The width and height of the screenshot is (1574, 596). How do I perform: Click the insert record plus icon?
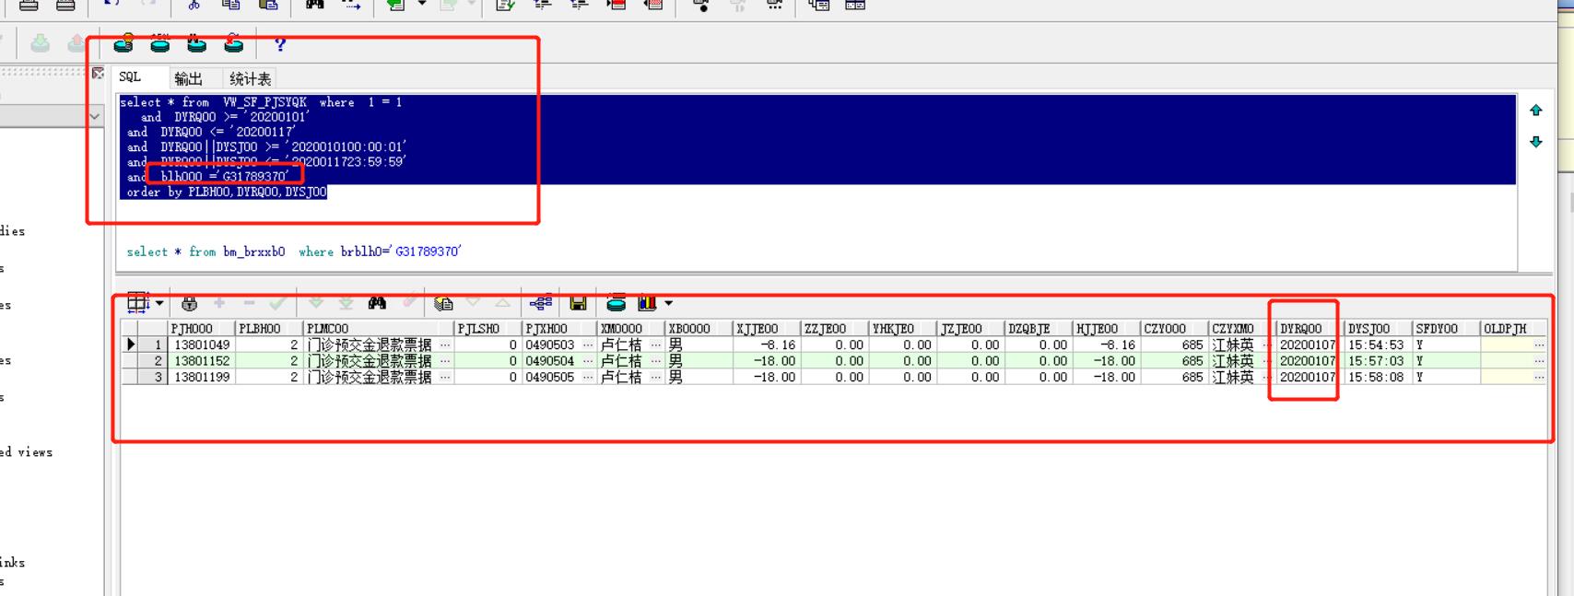pos(219,302)
